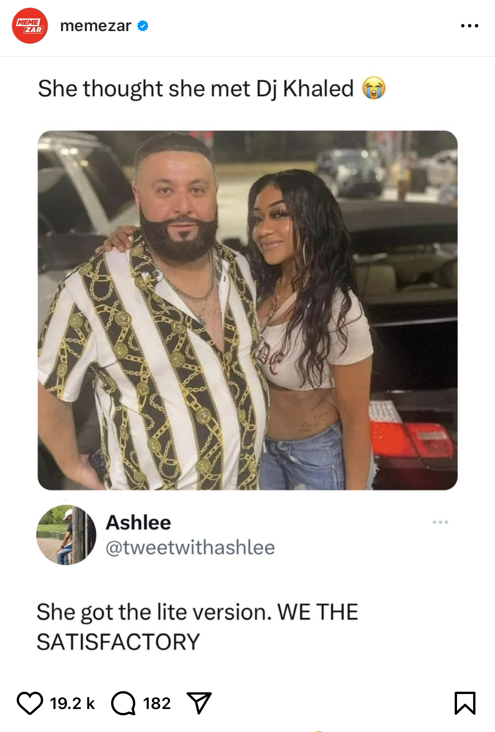Open the three-dot post options menu
This screenshot has width=495, height=732.
470,26
